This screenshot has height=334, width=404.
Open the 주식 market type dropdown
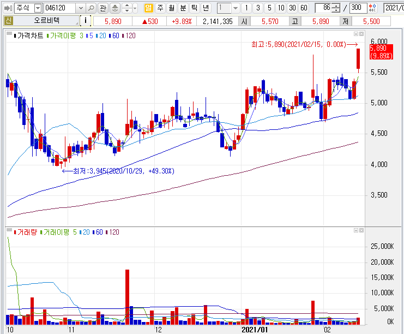pyautogui.click(x=38, y=8)
